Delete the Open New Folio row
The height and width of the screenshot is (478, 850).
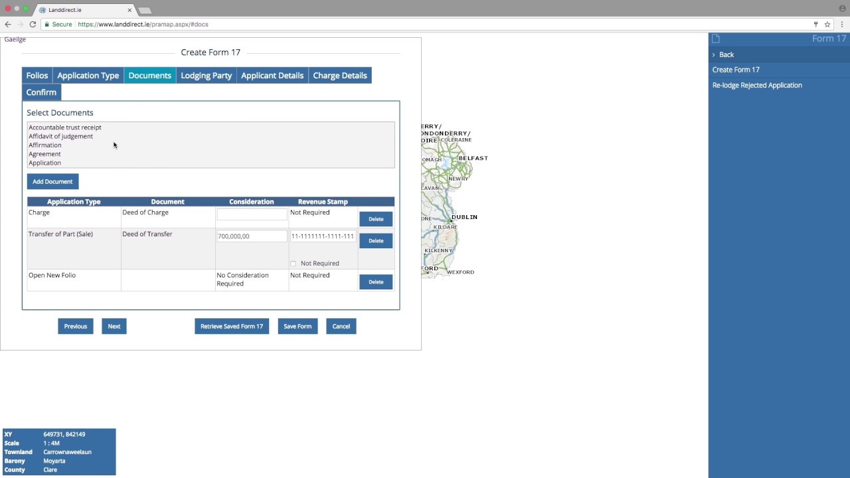376,281
